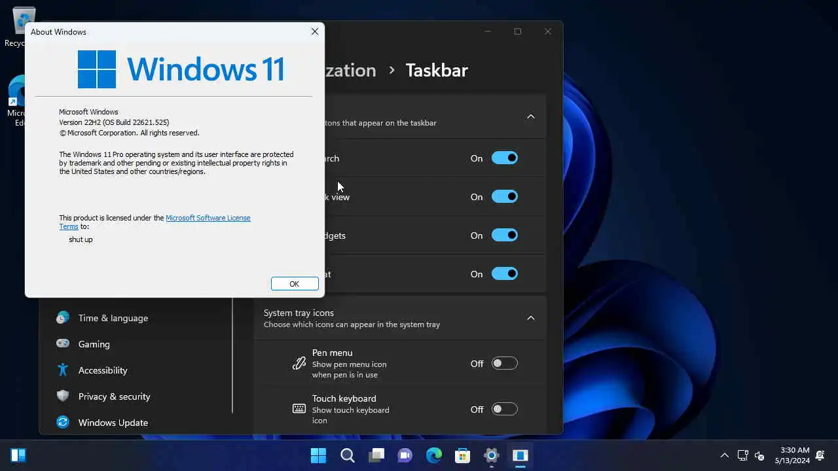The height and width of the screenshot is (471, 838).
Task: Click the Windows Update sync icon
Action: pos(63,423)
